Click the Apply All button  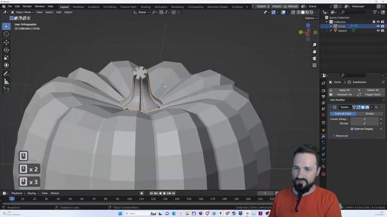343,90
